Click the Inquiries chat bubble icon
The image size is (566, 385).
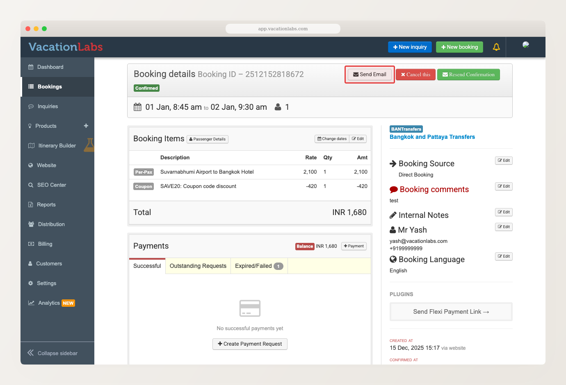click(31, 106)
